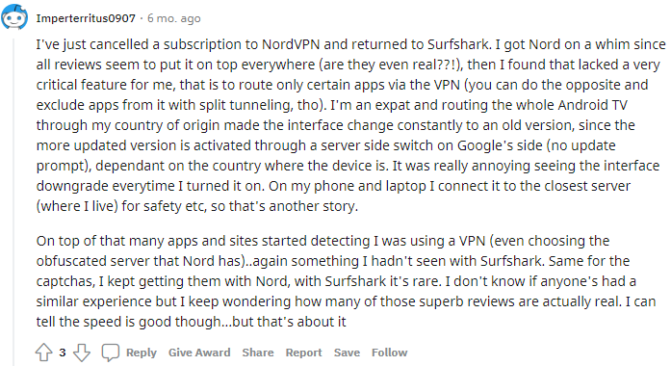Image resolution: width=671 pixels, height=366 pixels.
Task: Save this comment
Action: 347,353
